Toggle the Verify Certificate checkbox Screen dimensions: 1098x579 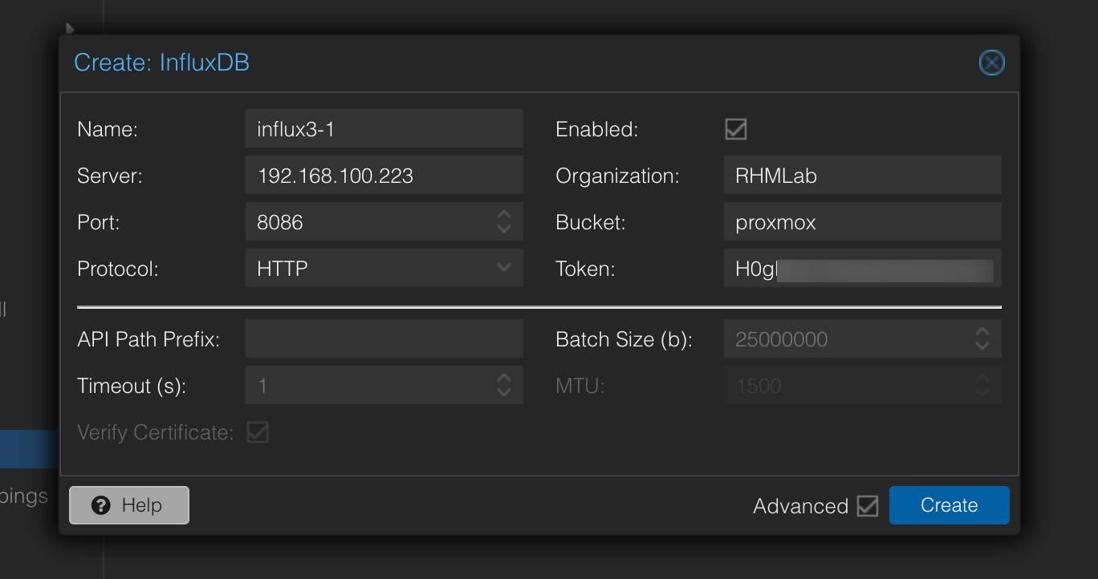(x=258, y=432)
